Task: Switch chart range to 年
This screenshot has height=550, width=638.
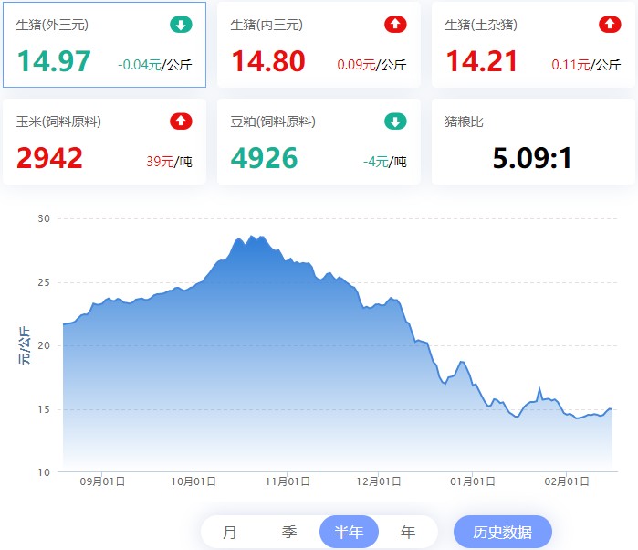Action: pos(408,532)
